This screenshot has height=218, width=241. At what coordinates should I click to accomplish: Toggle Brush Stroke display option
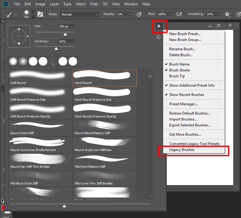(x=194, y=70)
